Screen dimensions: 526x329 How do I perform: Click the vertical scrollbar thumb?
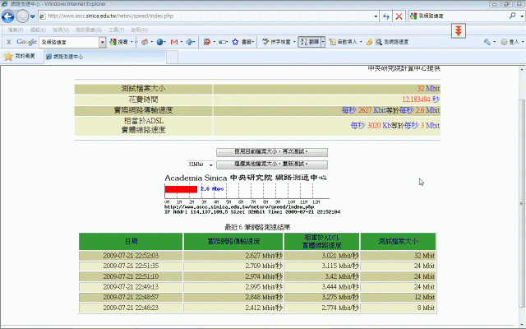pos(522,203)
